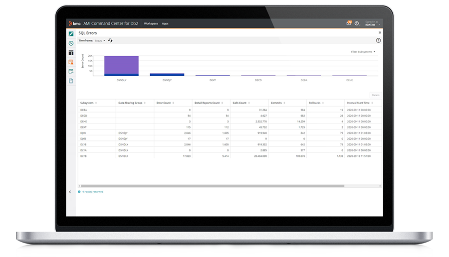Click the SQL Errors panel help icon

pyautogui.click(x=378, y=41)
